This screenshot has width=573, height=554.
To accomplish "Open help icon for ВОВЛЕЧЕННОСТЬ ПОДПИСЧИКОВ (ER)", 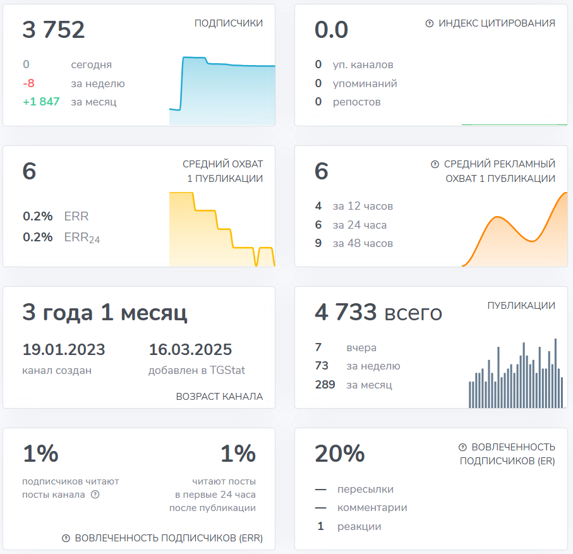I will (x=462, y=447).
